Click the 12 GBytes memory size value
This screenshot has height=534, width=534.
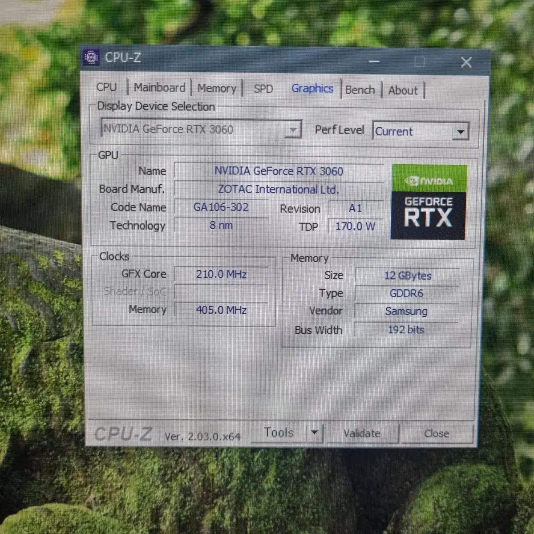(408, 275)
